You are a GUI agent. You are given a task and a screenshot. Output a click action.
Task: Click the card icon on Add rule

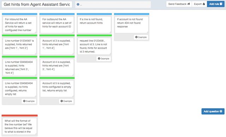221,4
